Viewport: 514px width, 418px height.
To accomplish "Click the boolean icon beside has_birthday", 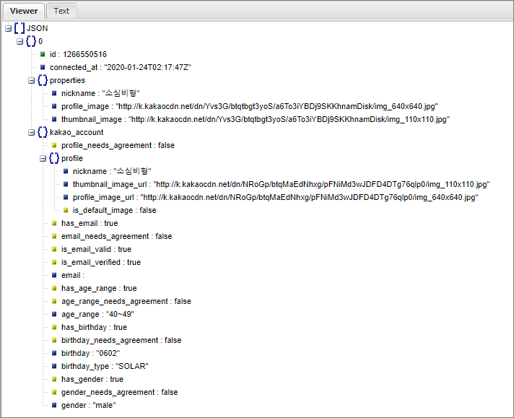I will (54, 327).
